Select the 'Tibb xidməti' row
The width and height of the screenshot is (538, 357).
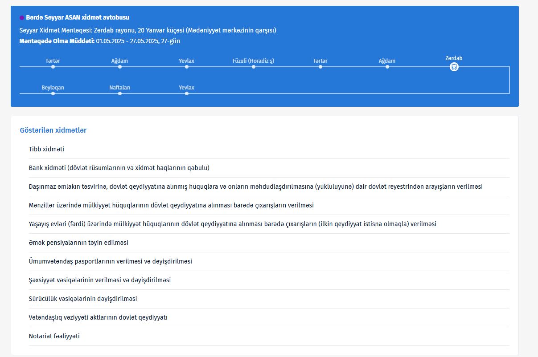click(x=269, y=150)
